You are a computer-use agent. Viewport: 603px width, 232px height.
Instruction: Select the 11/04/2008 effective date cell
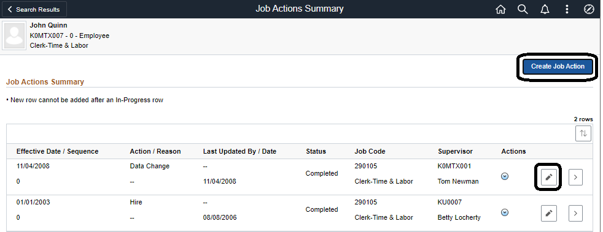(33, 166)
